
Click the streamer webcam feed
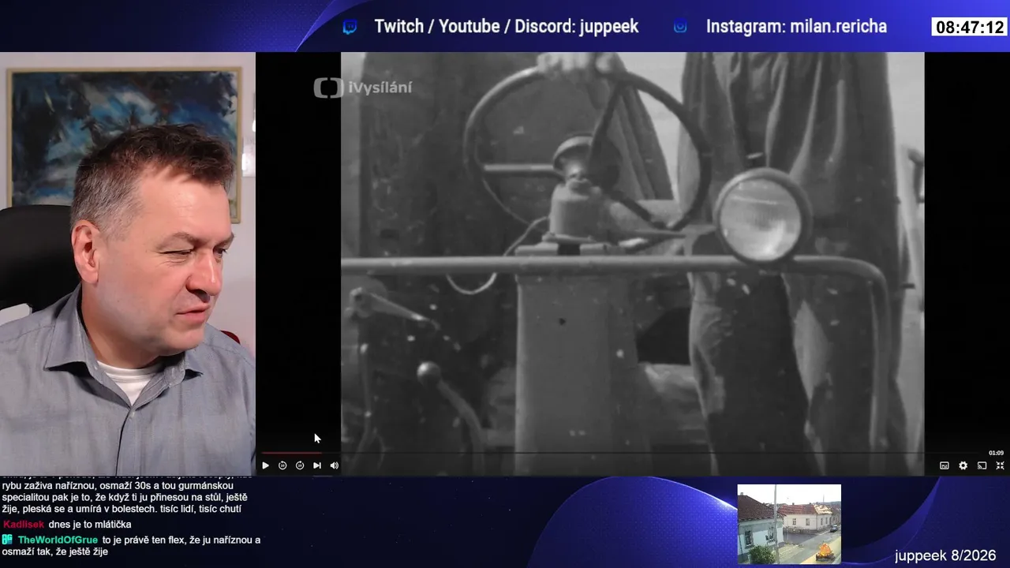(128, 263)
